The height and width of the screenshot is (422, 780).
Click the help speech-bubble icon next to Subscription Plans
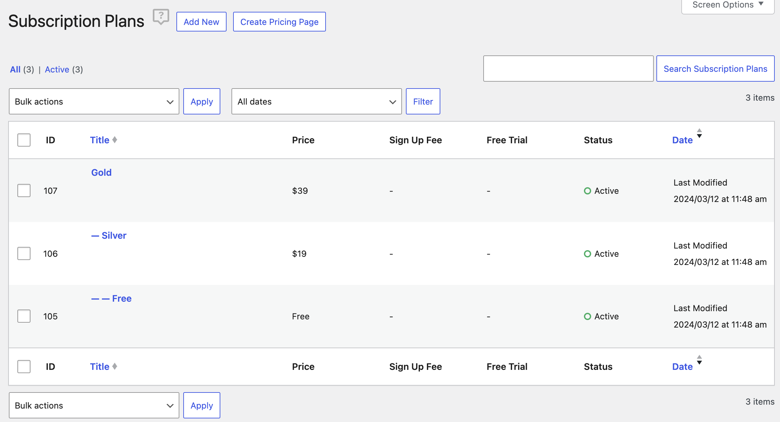[x=161, y=17]
